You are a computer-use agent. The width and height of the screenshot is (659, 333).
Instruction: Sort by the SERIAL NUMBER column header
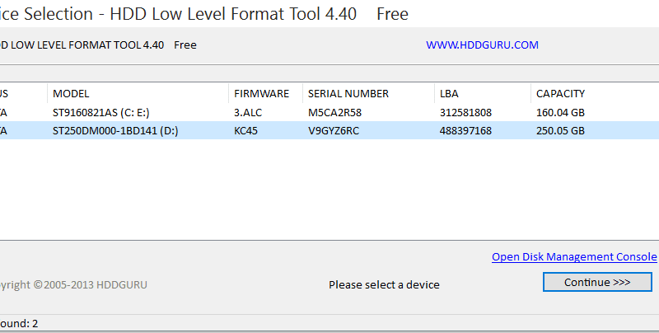click(x=368, y=93)
